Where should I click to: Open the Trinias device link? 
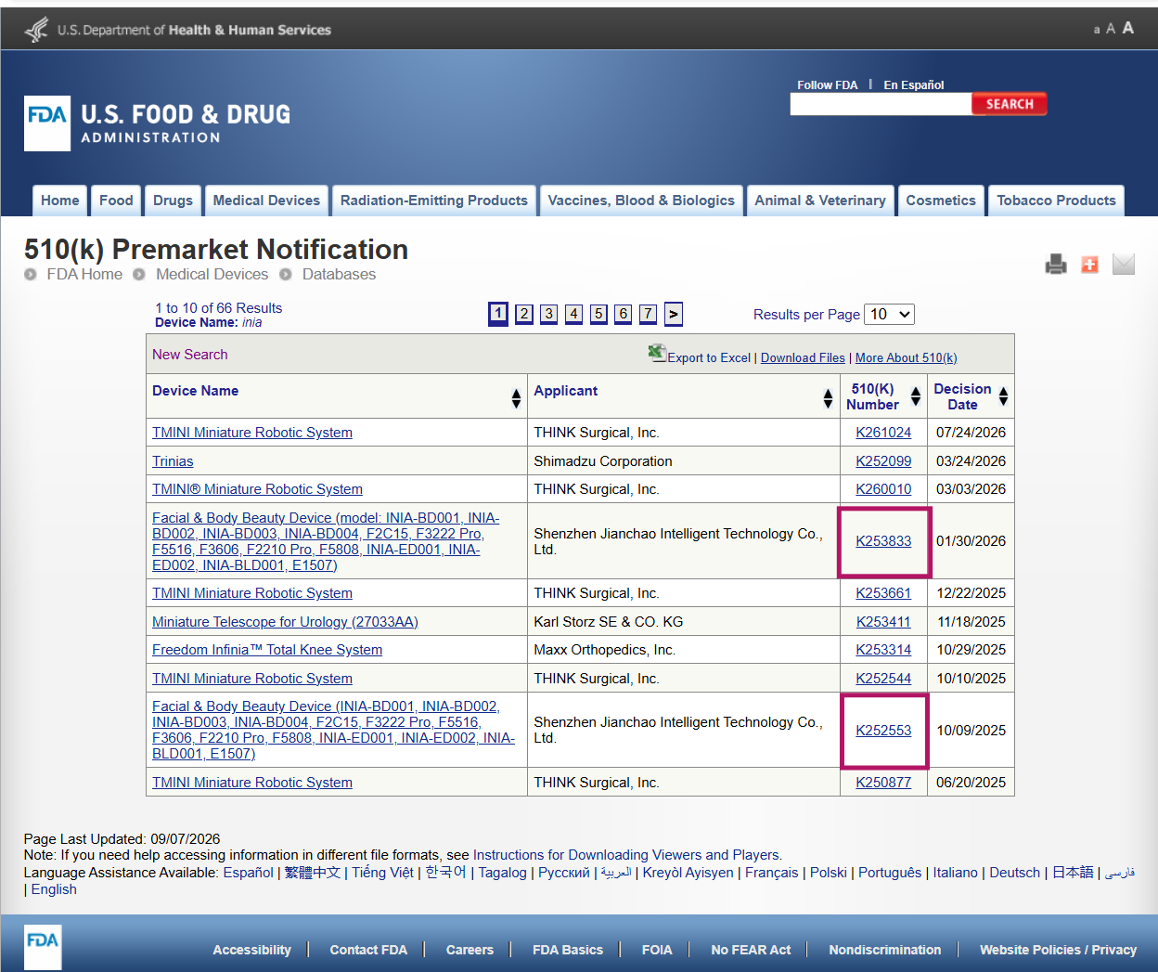[173, 461]
